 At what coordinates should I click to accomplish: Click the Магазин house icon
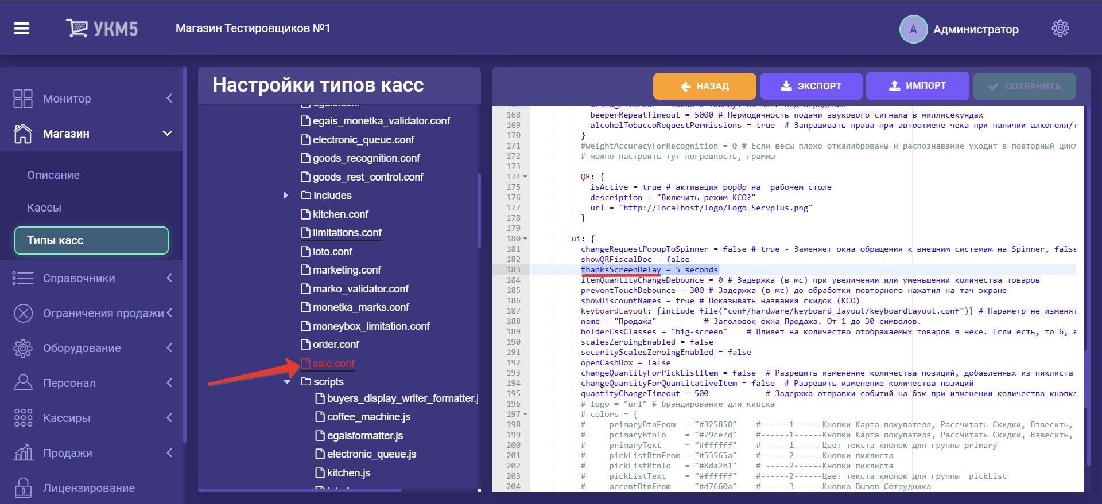[x=23, y=134]
